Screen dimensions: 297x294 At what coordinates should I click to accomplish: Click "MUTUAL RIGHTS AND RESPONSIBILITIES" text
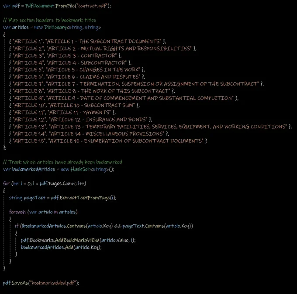point(135,49)
